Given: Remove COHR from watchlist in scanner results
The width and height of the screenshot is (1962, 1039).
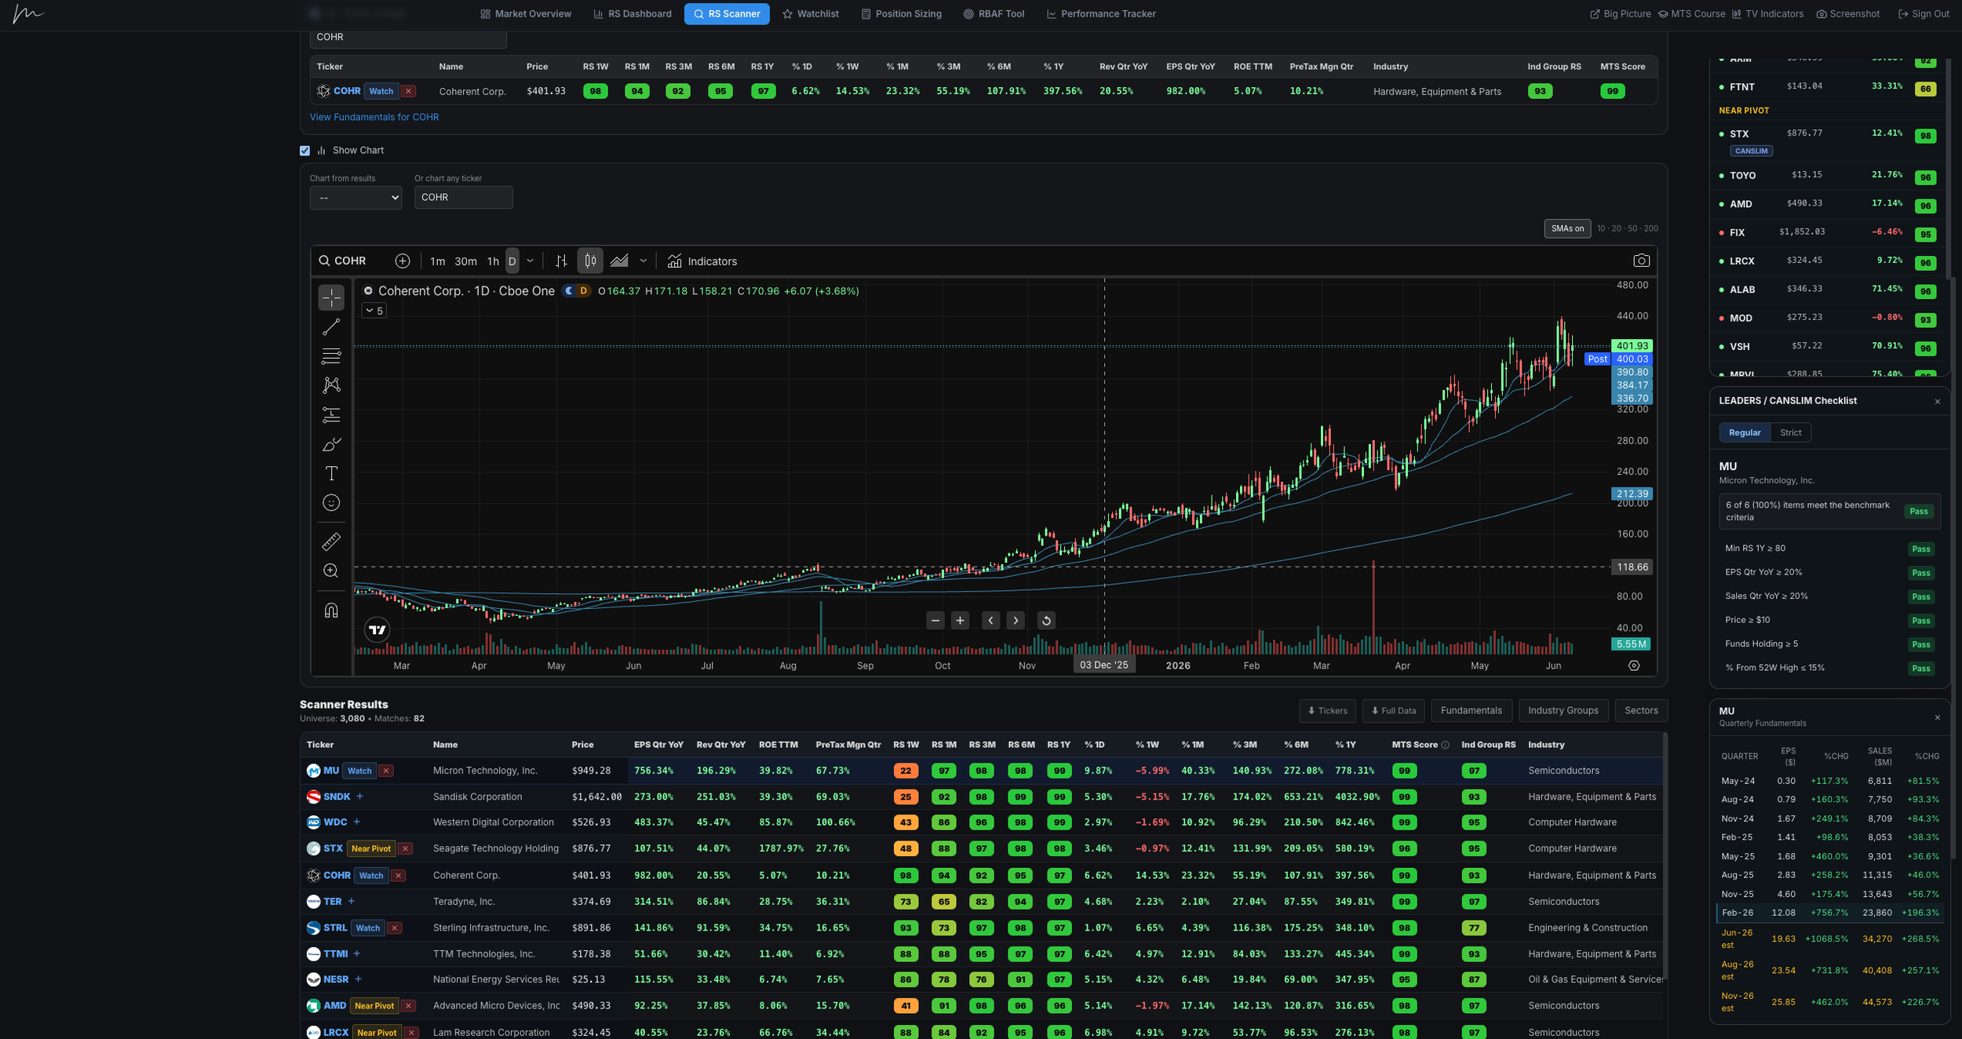Looking at the screenshot, I should click(x=399, y=876).
